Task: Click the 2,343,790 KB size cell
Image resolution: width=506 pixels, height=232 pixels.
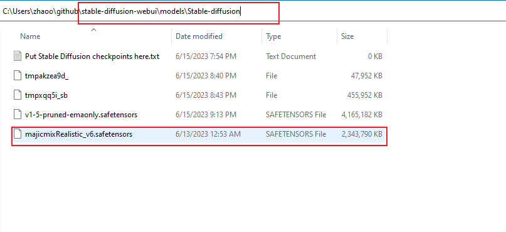Action: point(362,134)
